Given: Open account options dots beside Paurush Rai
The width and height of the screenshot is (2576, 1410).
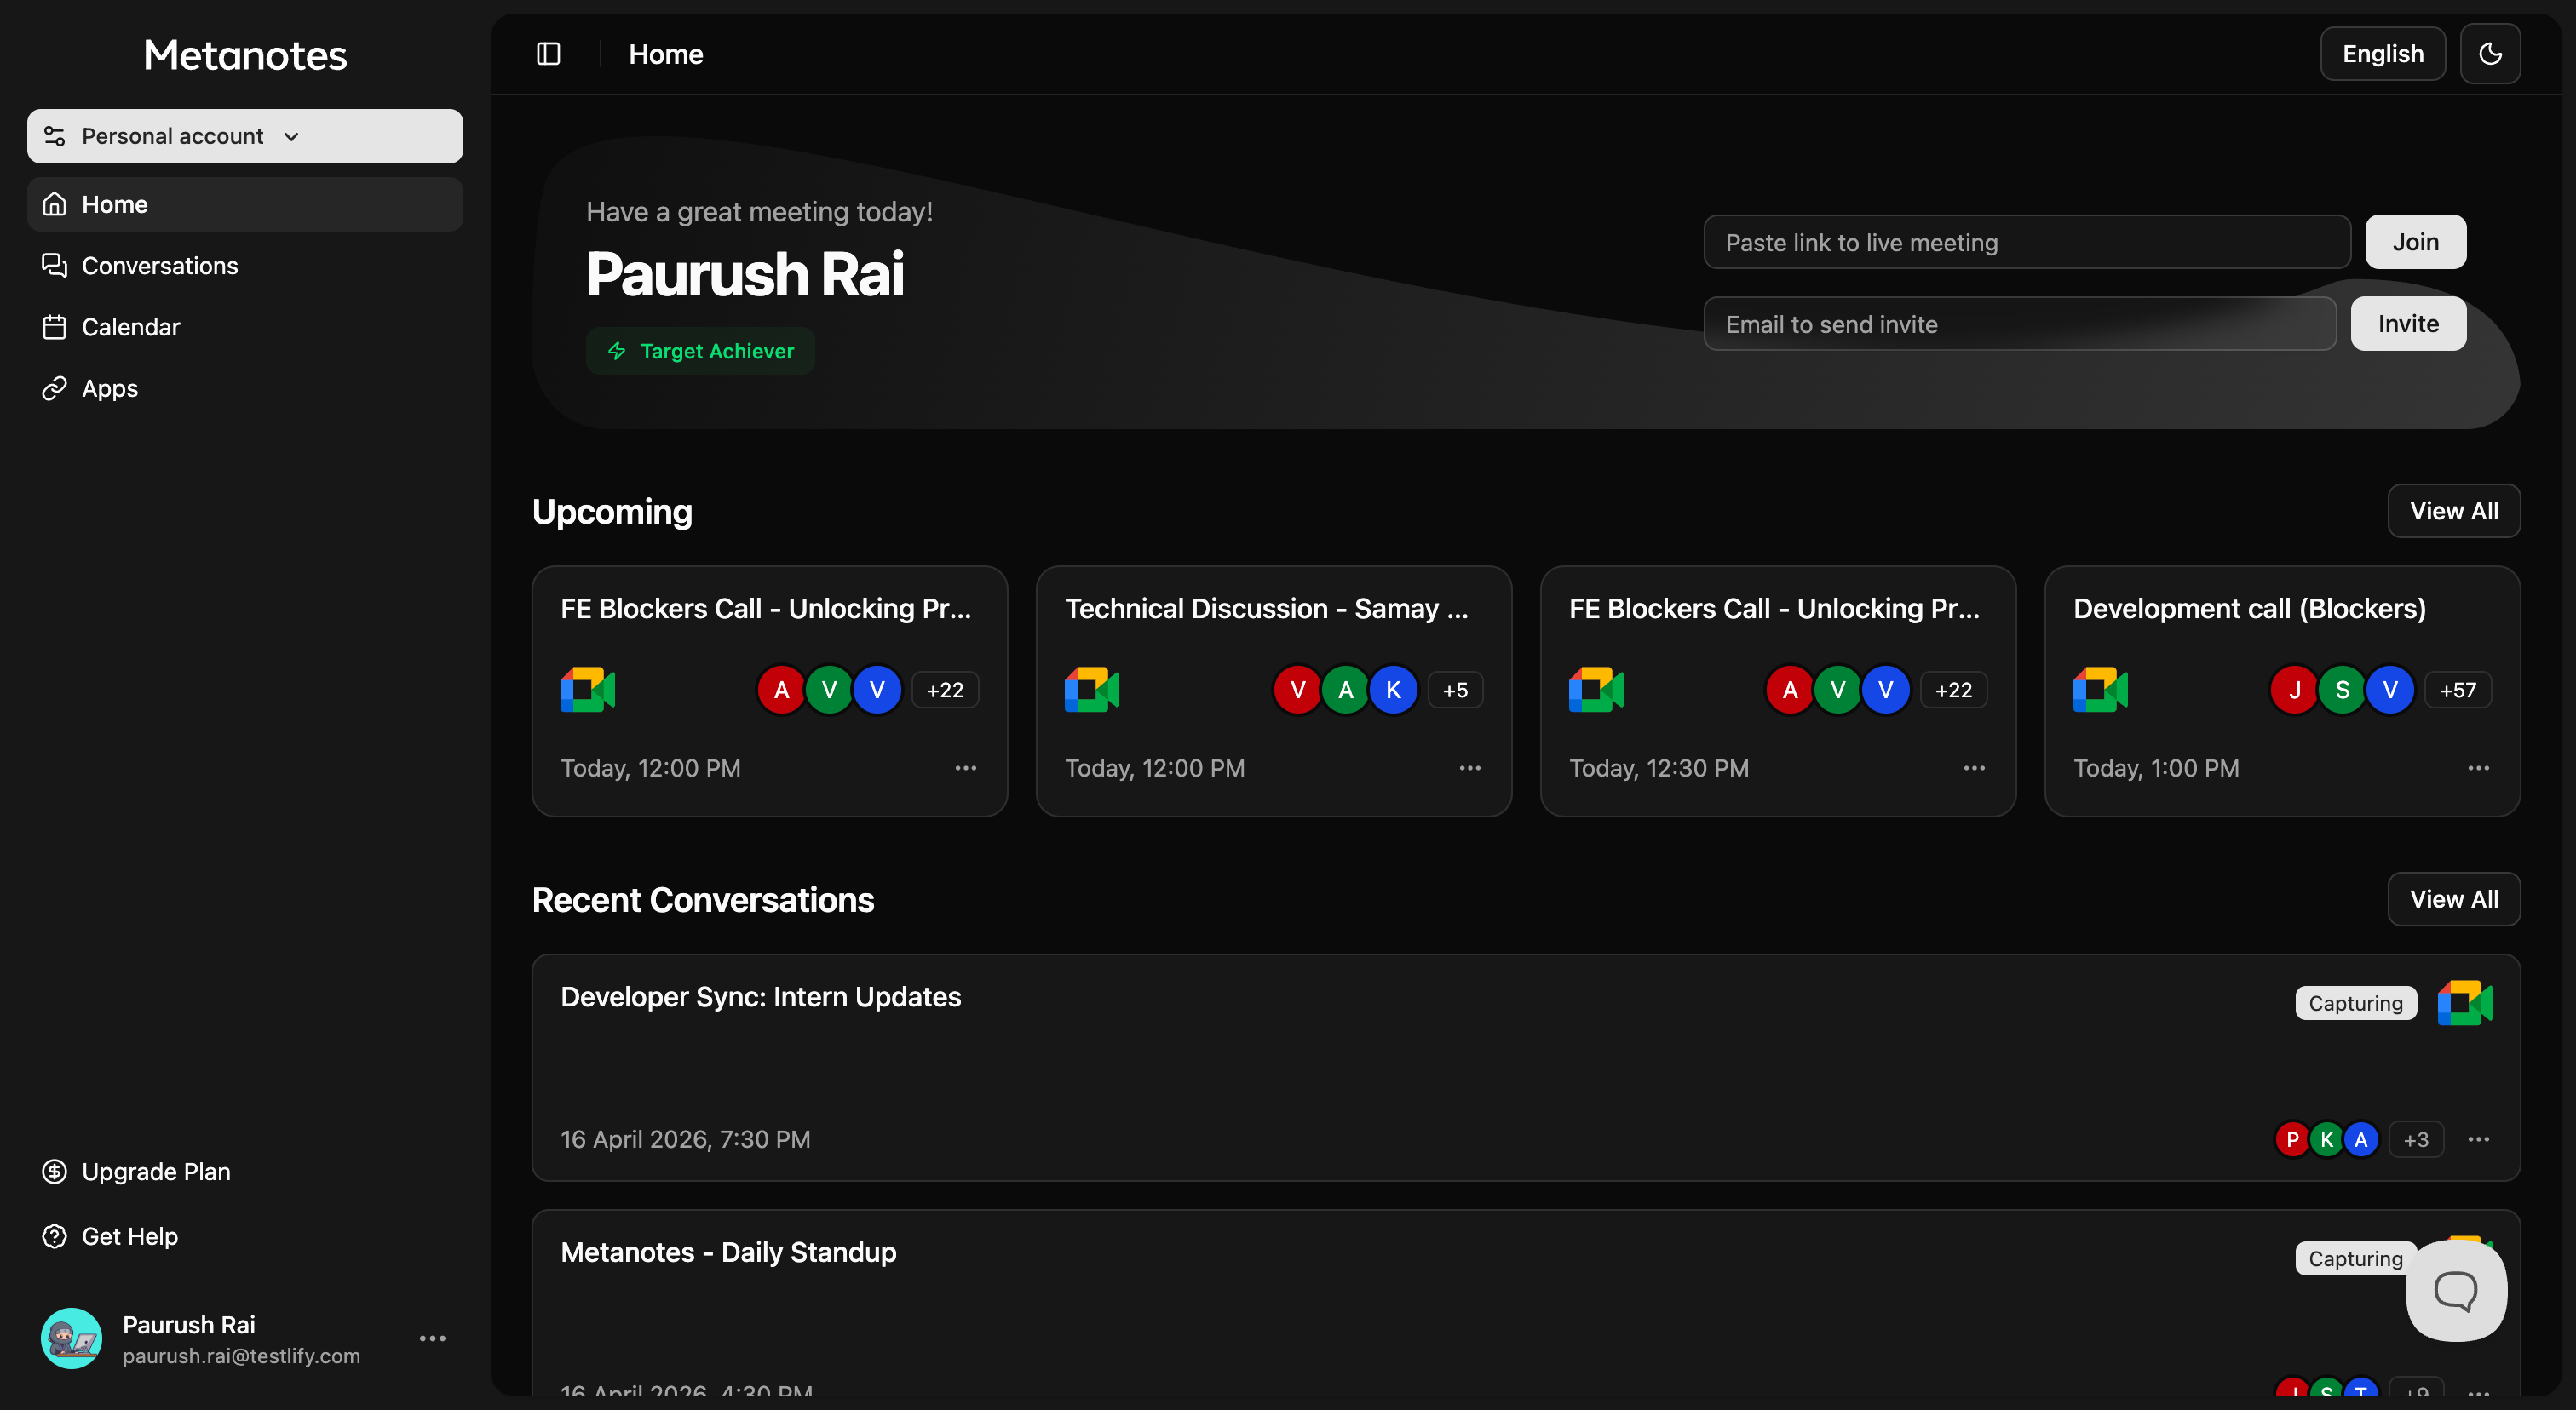Looking at the screenshot, I should point(432,1338).
